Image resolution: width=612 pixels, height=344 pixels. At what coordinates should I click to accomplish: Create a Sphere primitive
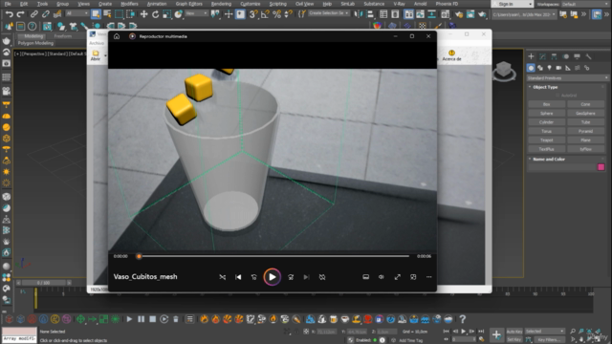[546, 113]
